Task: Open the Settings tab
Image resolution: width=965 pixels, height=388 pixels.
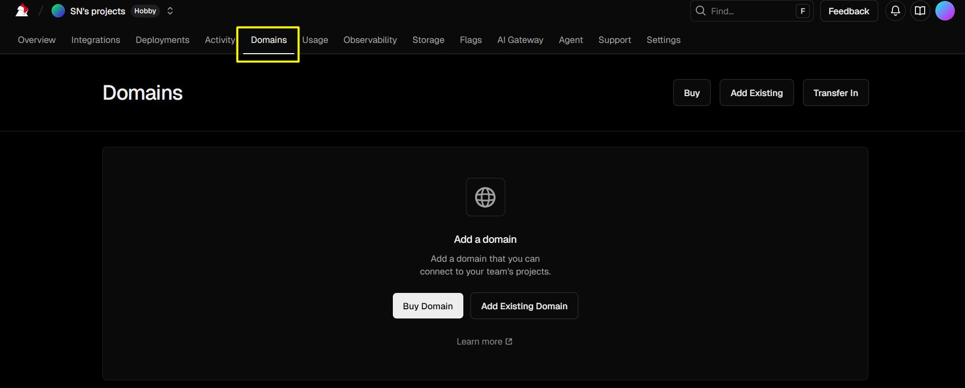Action: pos(663,40)
